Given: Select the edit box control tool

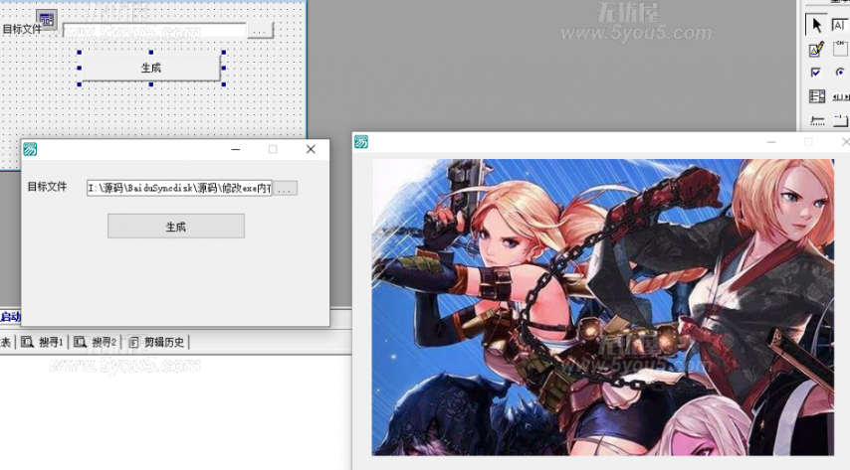Looking at the screenshot, I should pyautogui.click(x=840, y=25).
